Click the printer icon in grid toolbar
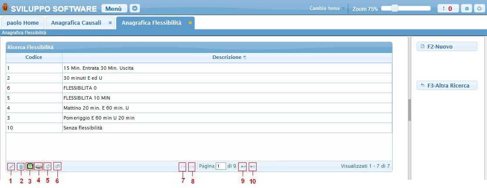The width and height of the screenshot is (487, 188). (39, 166)
